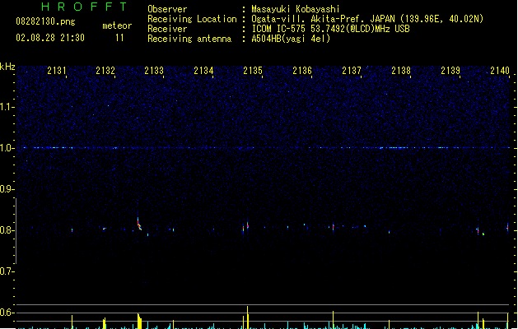Click the 1.0 kHz axis label
This screenshot has height=329, width=518.
coord(7,148)
